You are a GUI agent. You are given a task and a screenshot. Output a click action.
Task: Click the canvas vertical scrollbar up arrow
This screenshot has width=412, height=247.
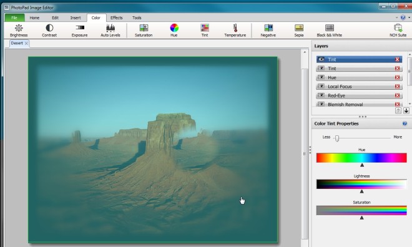(x=305, y=52)
